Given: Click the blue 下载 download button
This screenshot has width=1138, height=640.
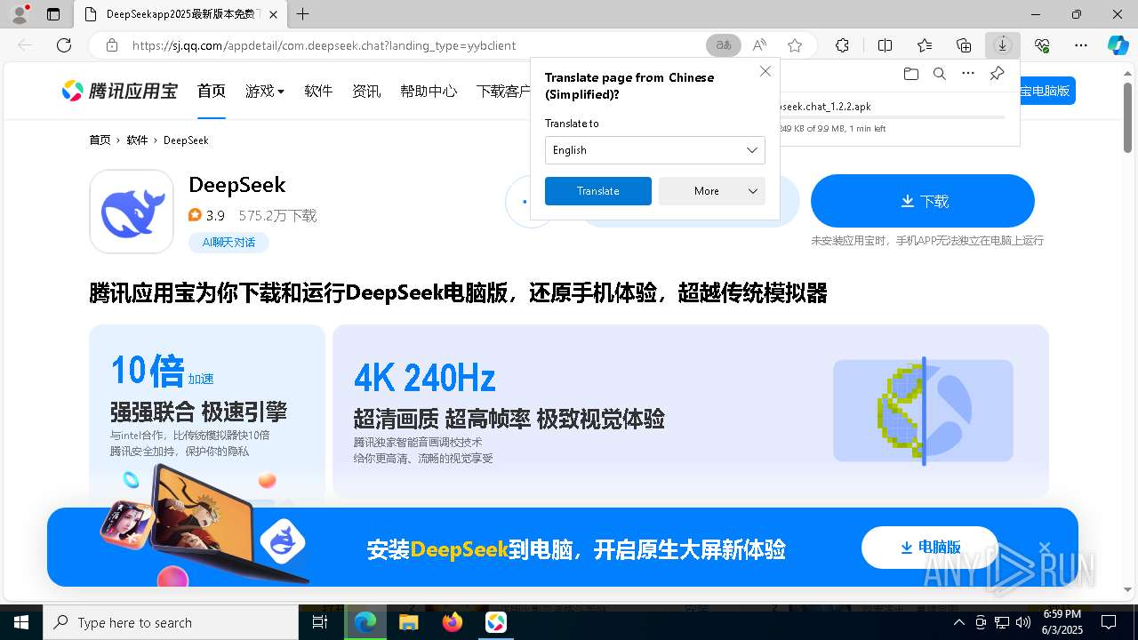Looking at the screenshot, I should click(923, 201).
